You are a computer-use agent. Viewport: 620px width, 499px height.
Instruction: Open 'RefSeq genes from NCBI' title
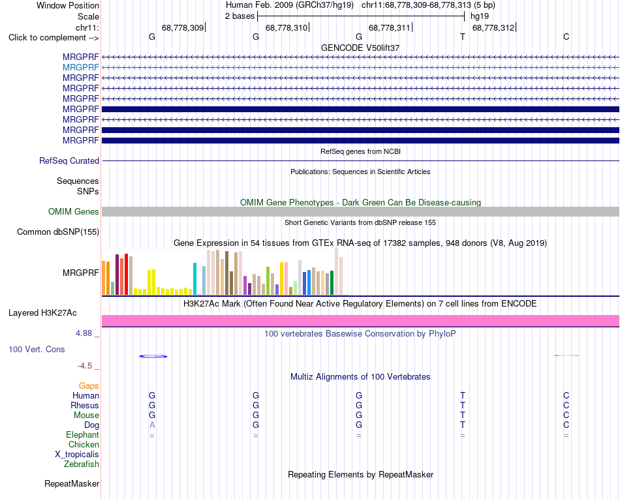point(361,151)
